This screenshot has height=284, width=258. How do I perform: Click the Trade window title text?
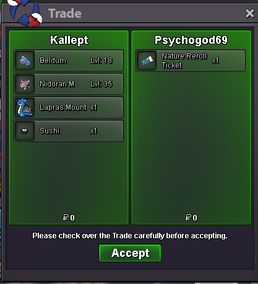pos(65,14)
